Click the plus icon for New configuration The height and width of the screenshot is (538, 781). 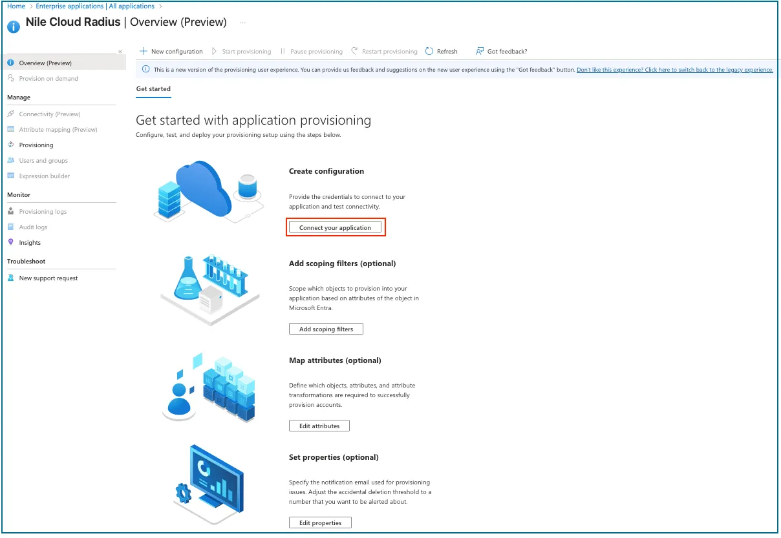click(x=144, y=51)
